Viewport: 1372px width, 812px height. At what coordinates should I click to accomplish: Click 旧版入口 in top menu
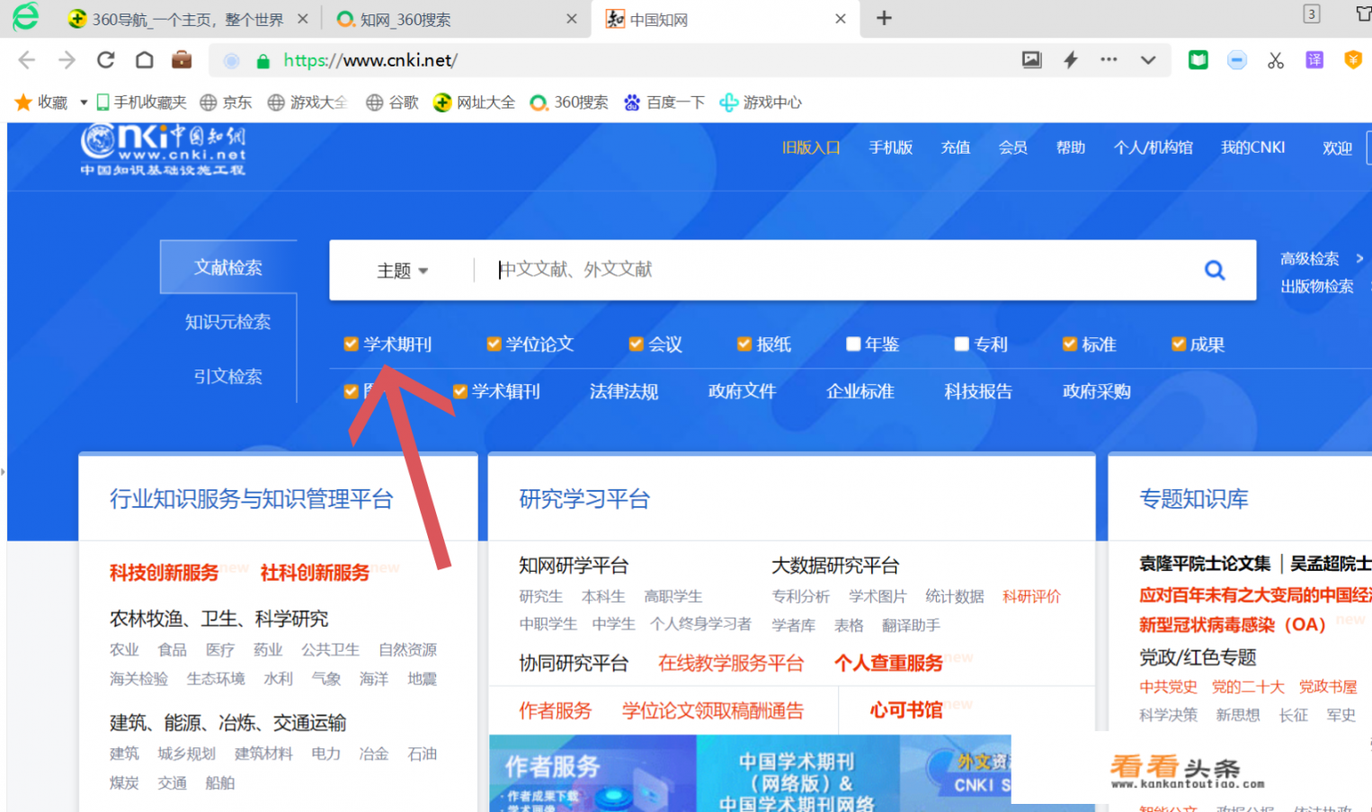point(811,147)
